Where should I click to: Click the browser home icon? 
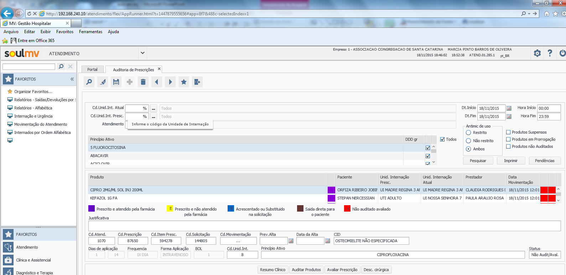[x=547, y=14]
